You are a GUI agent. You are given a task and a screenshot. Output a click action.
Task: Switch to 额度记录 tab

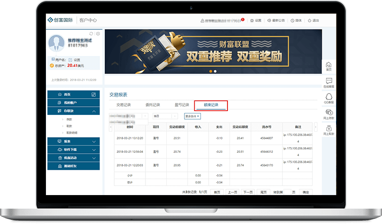tap(211, 105)
